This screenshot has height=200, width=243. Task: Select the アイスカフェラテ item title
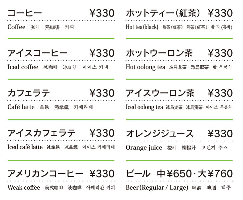click(x=41, y=133)
